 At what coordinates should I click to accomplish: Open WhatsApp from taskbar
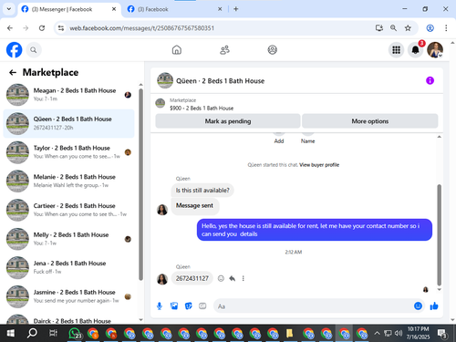pos(75,334)
